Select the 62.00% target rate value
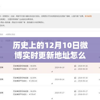100x100 pixels. tap(33, 78)
